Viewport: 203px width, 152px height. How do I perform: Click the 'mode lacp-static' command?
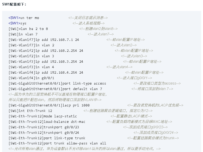(60, 116)
